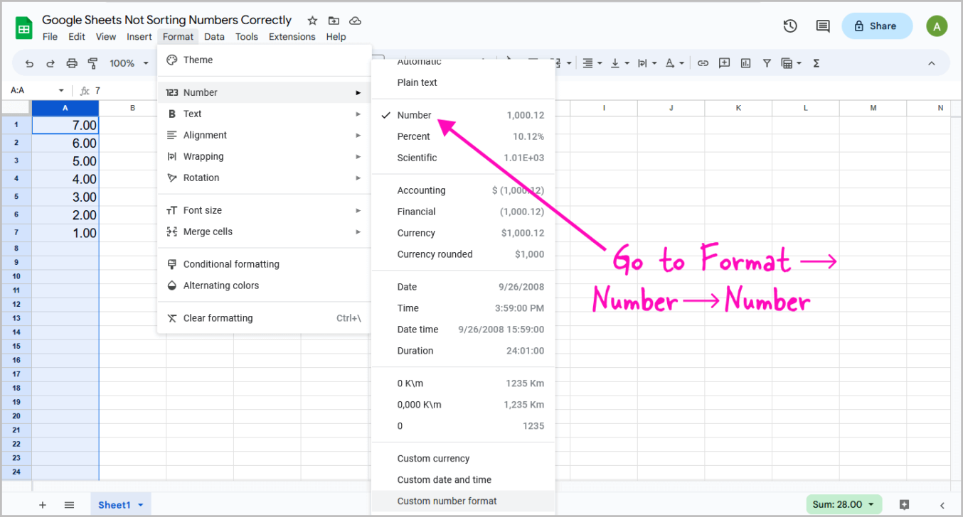Expand the Merge cells submenu

(x=264, y=232)
